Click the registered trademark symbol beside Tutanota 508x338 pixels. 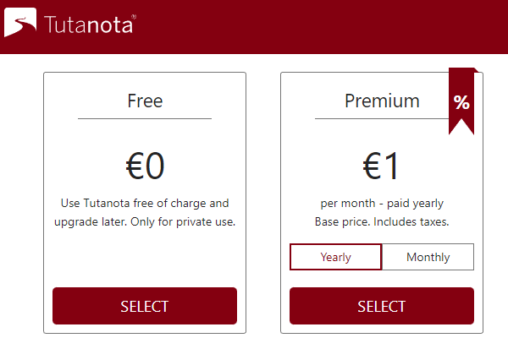[134, 15]
